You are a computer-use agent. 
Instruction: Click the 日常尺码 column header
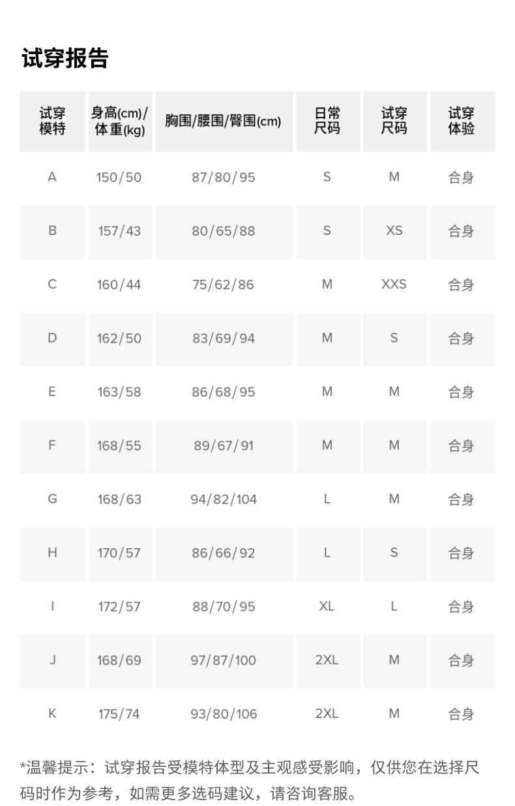click(x=327, y=121)
